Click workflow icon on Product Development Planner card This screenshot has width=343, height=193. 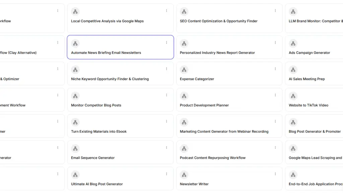click(184, 96)
